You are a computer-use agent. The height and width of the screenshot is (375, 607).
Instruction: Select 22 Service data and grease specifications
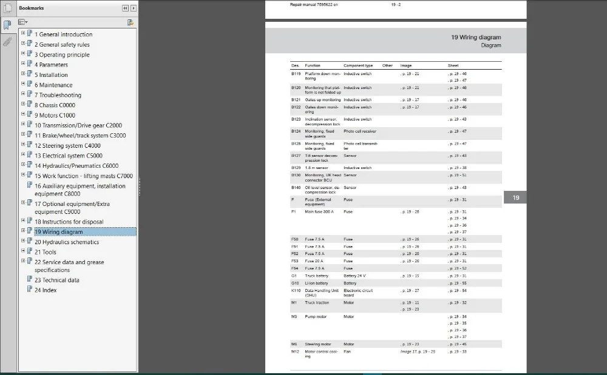(69, 266)
